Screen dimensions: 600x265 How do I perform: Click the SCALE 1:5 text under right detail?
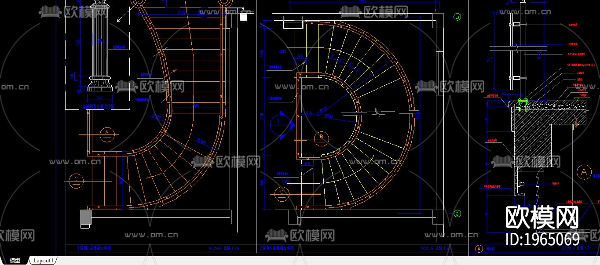pyautogui.click(x=575, y=248)
